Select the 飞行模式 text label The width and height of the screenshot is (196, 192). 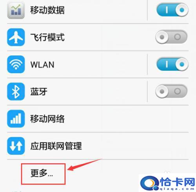click(47, 37)
